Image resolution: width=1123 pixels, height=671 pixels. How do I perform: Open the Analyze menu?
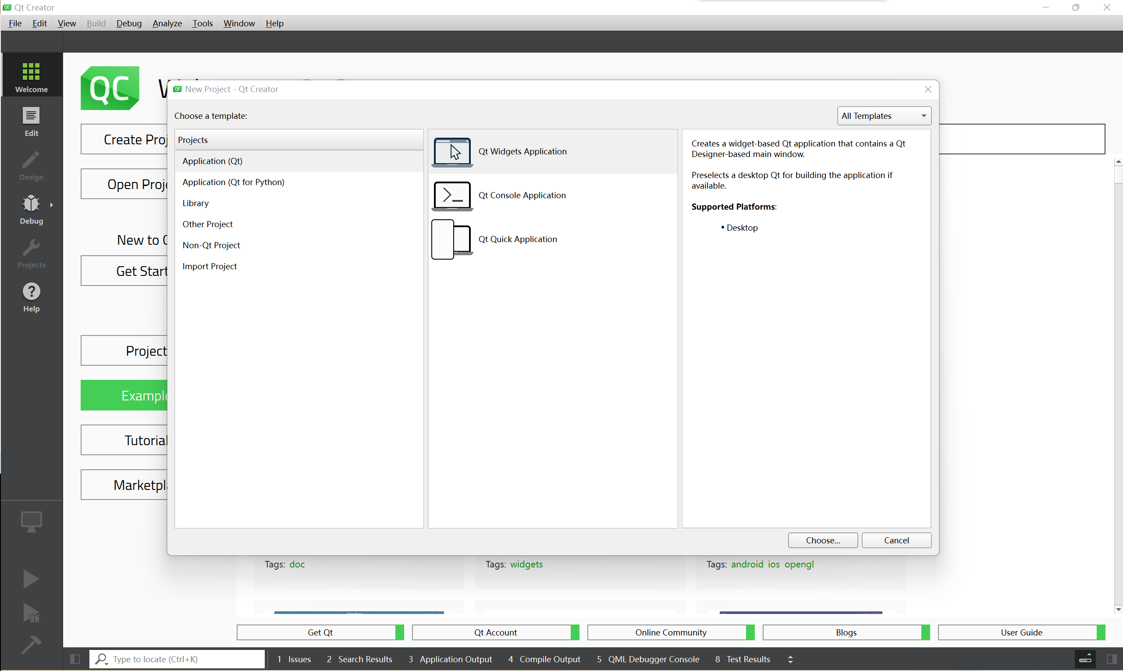[167, 23]
